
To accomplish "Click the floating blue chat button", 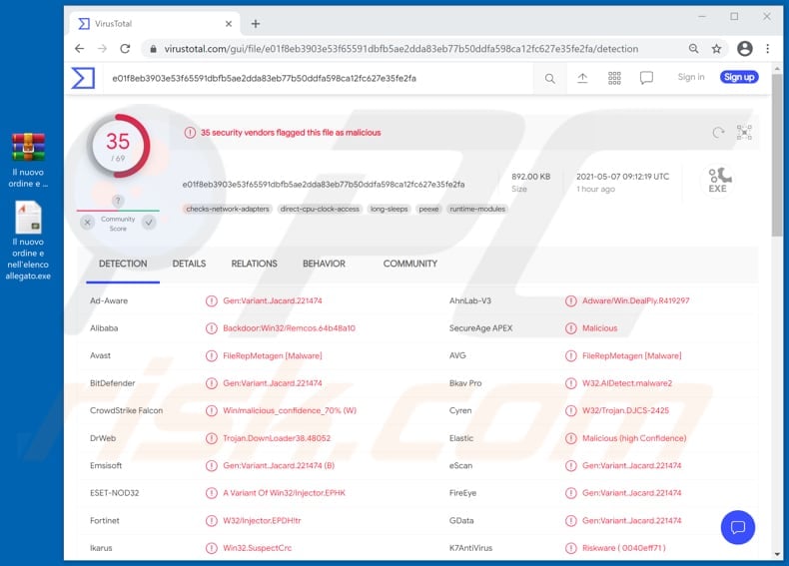I will 738,527.
